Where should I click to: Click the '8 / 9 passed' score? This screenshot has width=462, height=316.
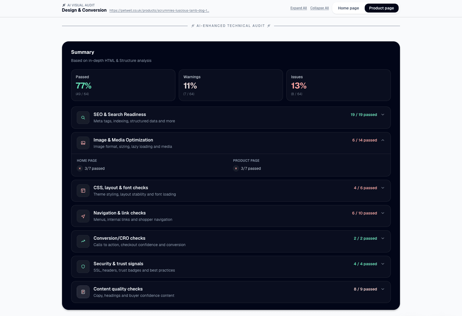365,289
